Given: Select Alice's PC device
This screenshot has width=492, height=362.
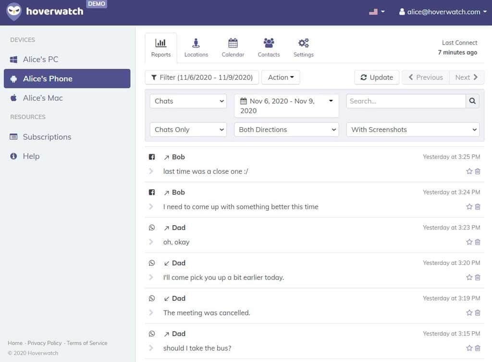Looking at the screenshot, I should 40,60.
